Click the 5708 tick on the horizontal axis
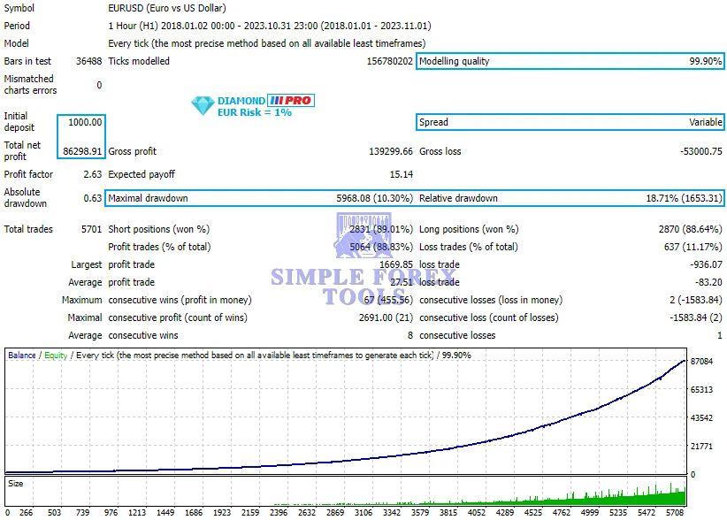 pyautogui.click(x=674, y=512)
